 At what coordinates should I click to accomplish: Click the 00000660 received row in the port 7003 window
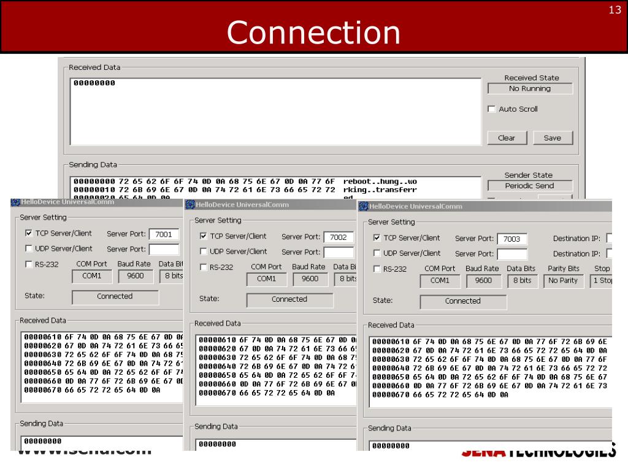click(x=490, y=386)
